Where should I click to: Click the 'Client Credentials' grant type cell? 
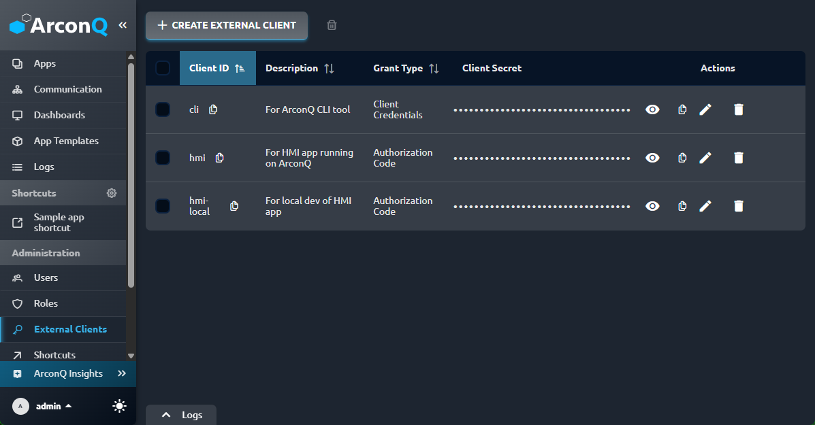[x=398, y=109]
